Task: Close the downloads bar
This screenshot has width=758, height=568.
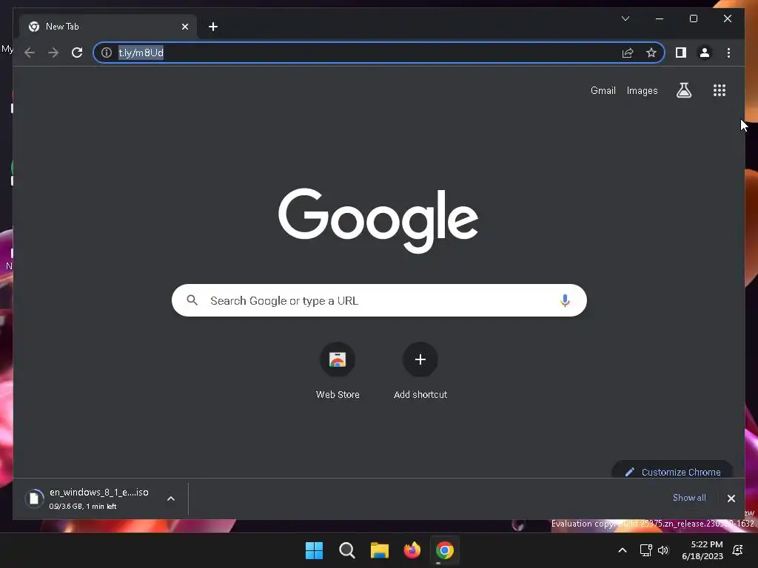Action: pos(731,498)
